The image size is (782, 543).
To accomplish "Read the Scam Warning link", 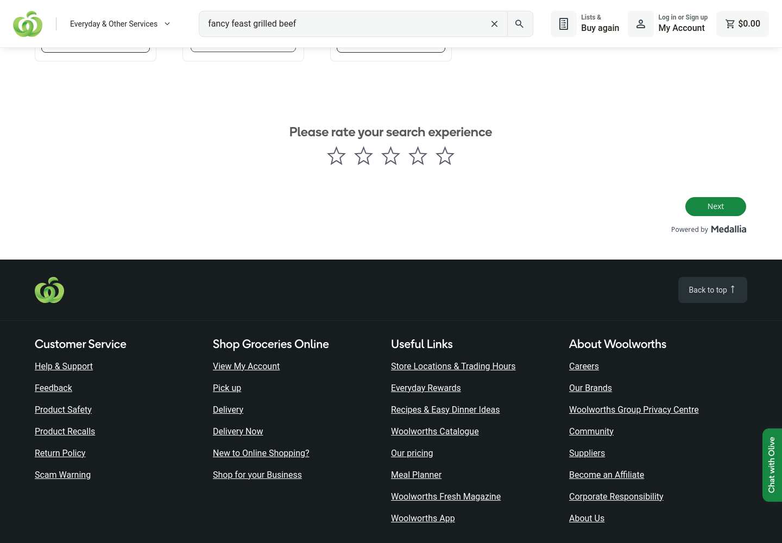I will tap(62, 475).
